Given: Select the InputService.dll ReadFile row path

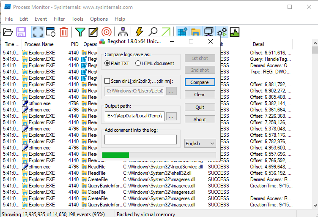Looking at the screenshot, I should tap(163, 167).
